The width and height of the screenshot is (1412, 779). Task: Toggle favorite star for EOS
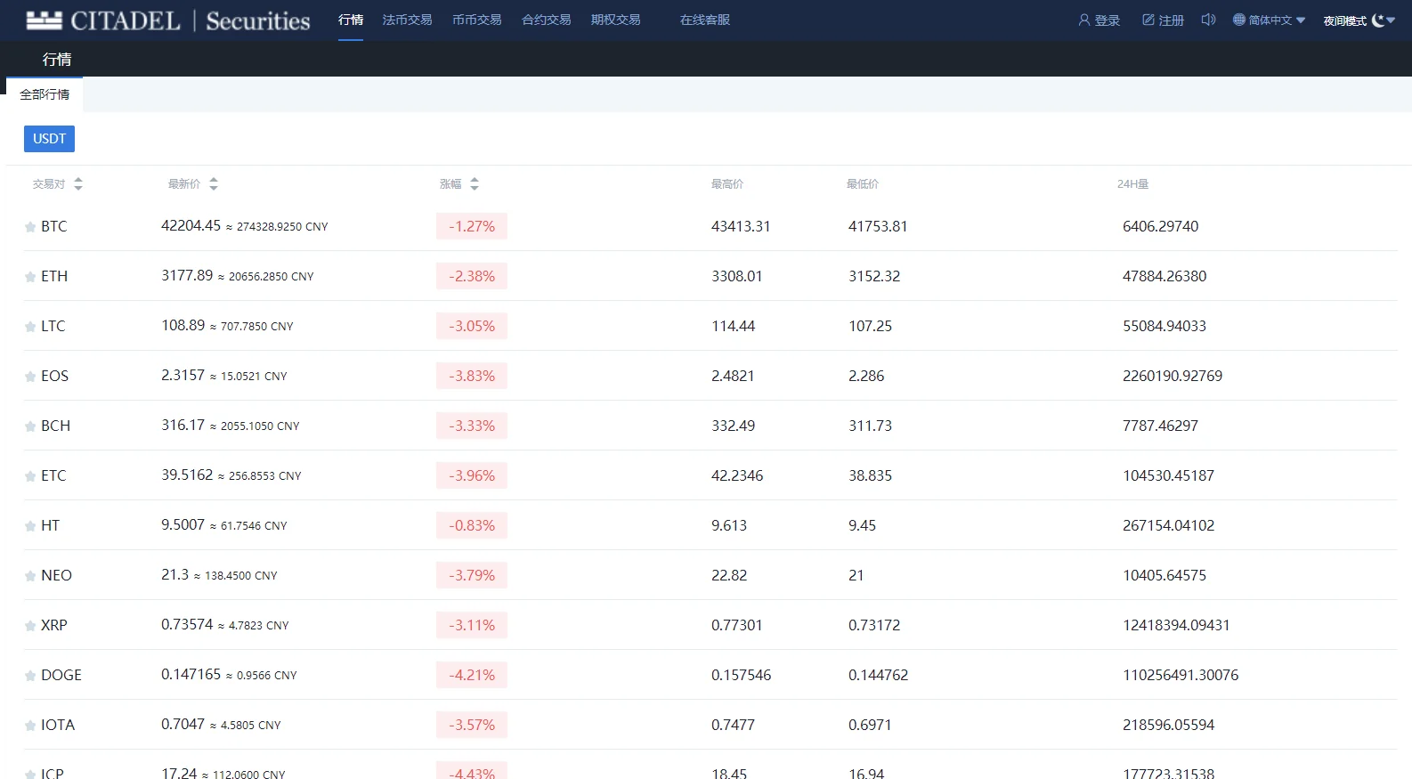(x=30, y=377)
